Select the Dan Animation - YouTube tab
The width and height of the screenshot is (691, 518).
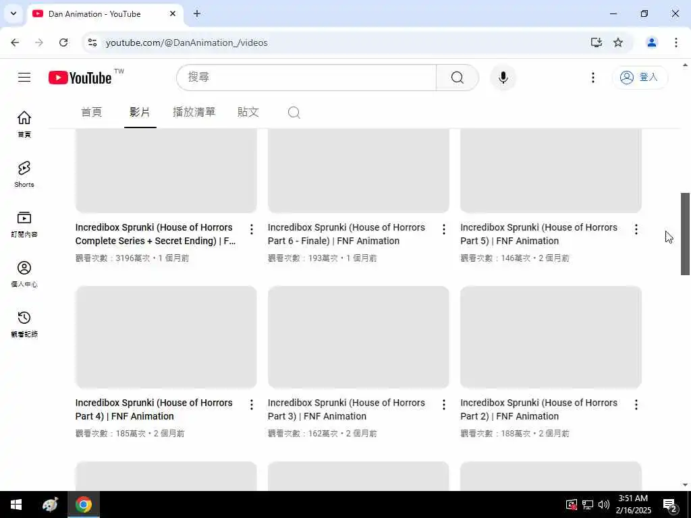coord(105,13)
